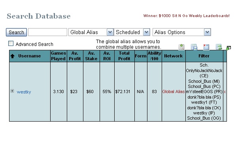This screenshot has height=143, width=236.
Task: Remove the westky row with the red x
Action: [225, 92]
